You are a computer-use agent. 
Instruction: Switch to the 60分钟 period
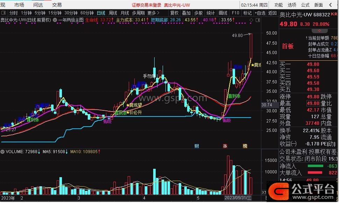(x=87, y=13)
